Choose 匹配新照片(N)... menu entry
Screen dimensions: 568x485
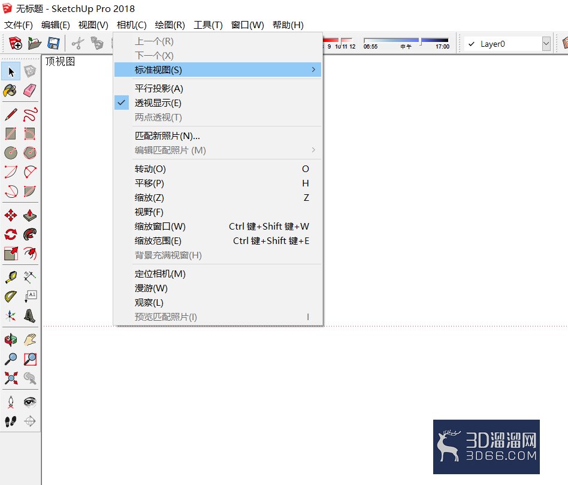[217, 136]
